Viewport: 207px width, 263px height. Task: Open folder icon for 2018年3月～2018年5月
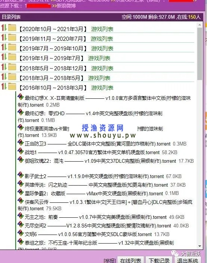point(12,77)
